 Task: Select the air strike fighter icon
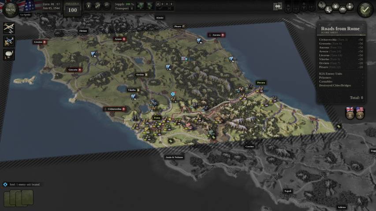[9, 41]
